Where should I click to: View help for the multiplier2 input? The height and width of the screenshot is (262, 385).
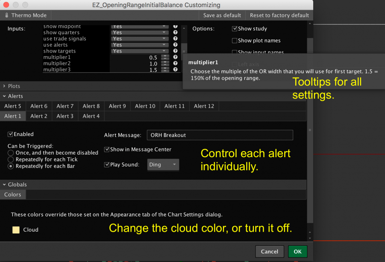(175, 63)
